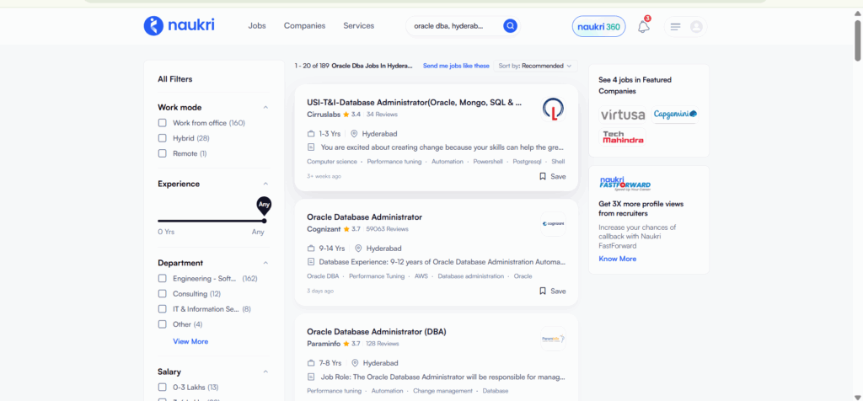Select the Consulting department checkbox

point(163,294)
